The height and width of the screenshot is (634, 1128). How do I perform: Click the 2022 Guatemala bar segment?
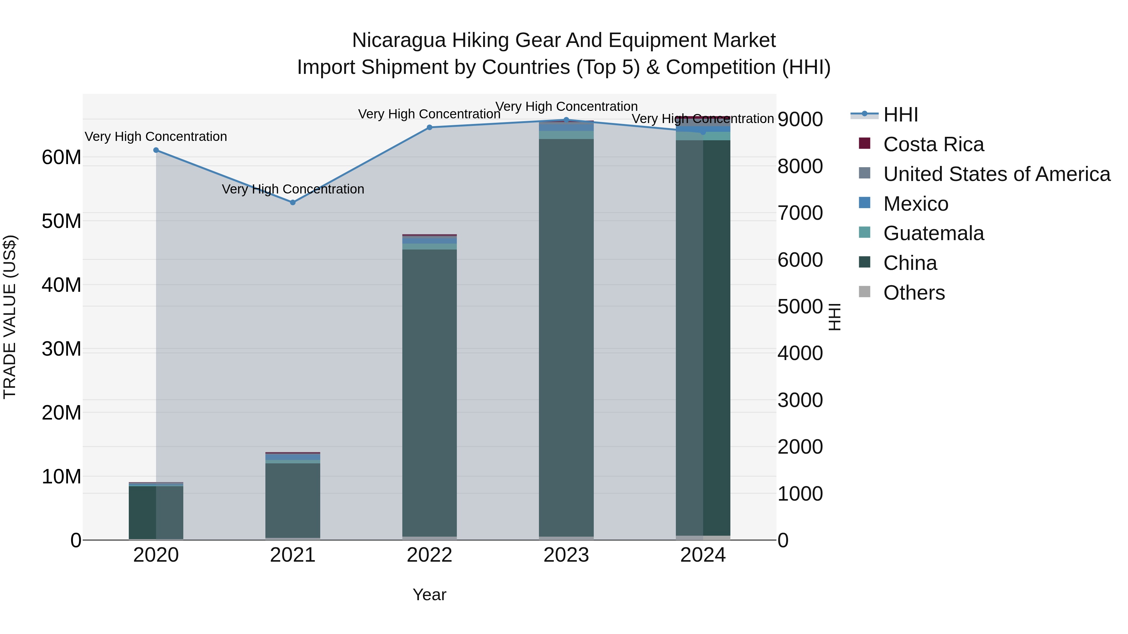pyautogui.click(x=430, y=246)
